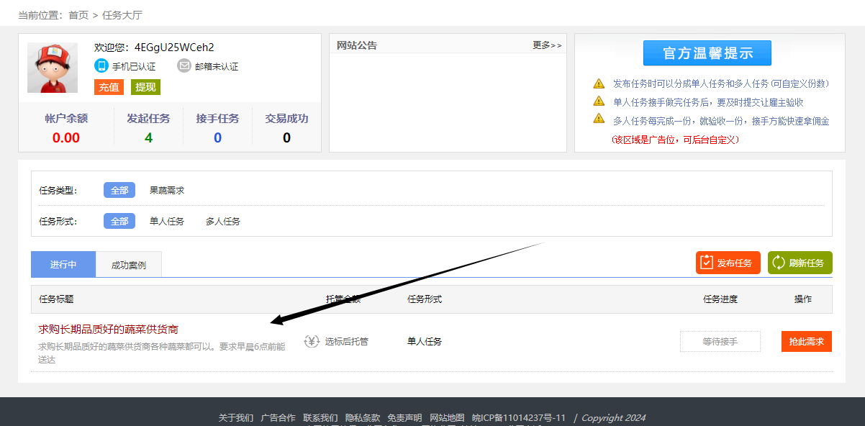Image resolution: width=865 pixels, height=426 pixels.
Task: Filter by 单人任务 form
Action: click(x=167, y=222)
